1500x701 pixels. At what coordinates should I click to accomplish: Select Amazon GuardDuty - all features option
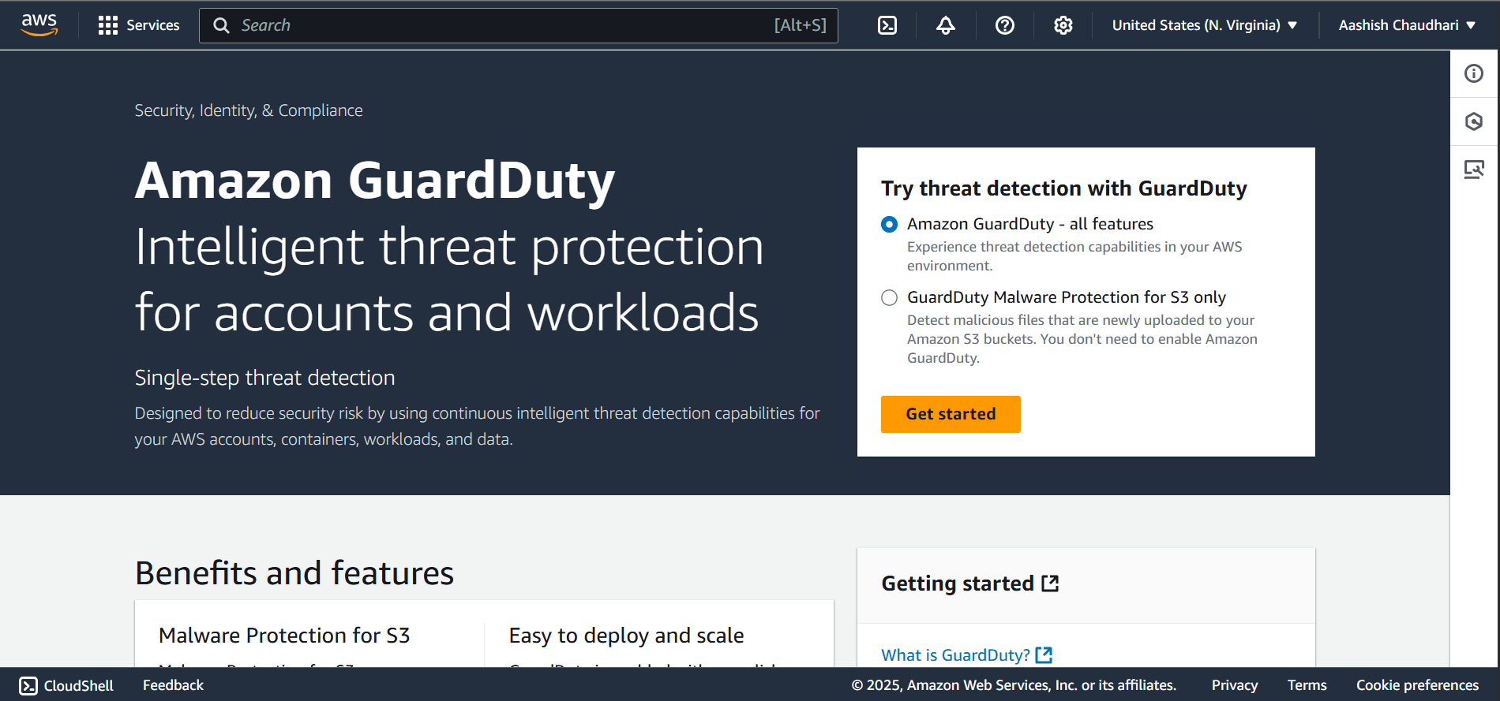tap(889, 225)
